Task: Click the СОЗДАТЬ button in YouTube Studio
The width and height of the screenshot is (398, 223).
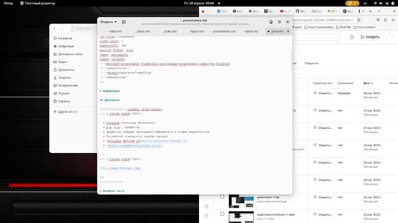Action: point(370,37)
